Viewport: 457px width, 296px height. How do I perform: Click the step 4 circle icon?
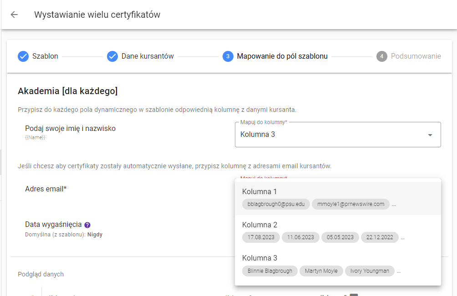382,56
